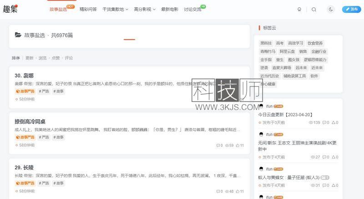Sort posts by 点赞
364x199 pixels.
[56, 58]
